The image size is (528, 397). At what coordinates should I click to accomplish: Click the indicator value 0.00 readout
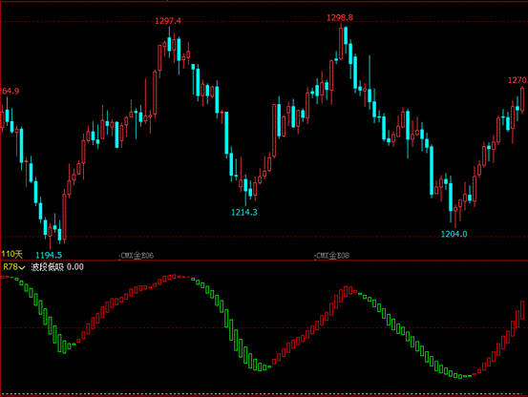(75, 267)
